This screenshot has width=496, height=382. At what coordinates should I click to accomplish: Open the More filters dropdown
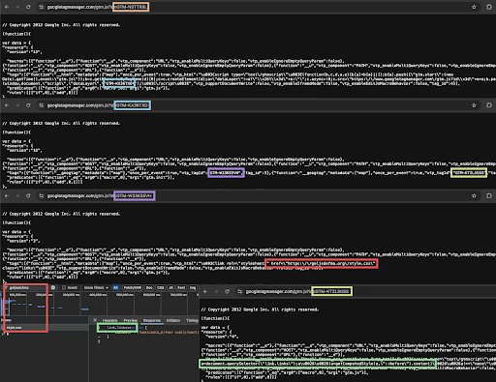point(96,287)
